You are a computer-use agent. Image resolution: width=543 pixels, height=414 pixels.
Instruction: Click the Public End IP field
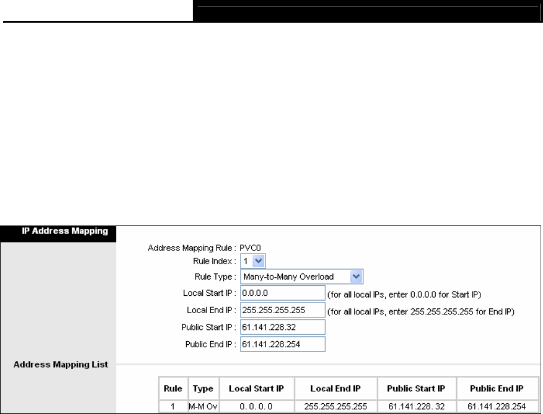283,344
